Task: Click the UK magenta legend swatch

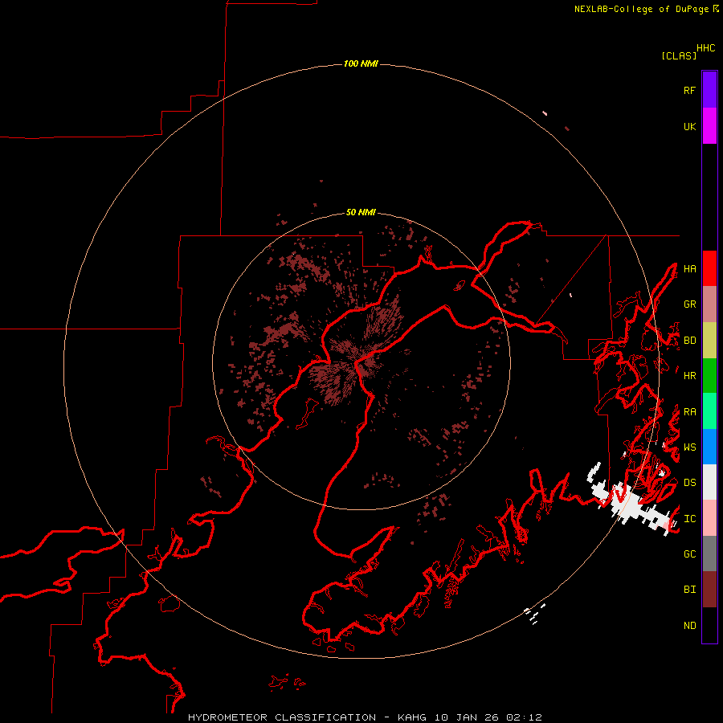Action: [709, 126]
